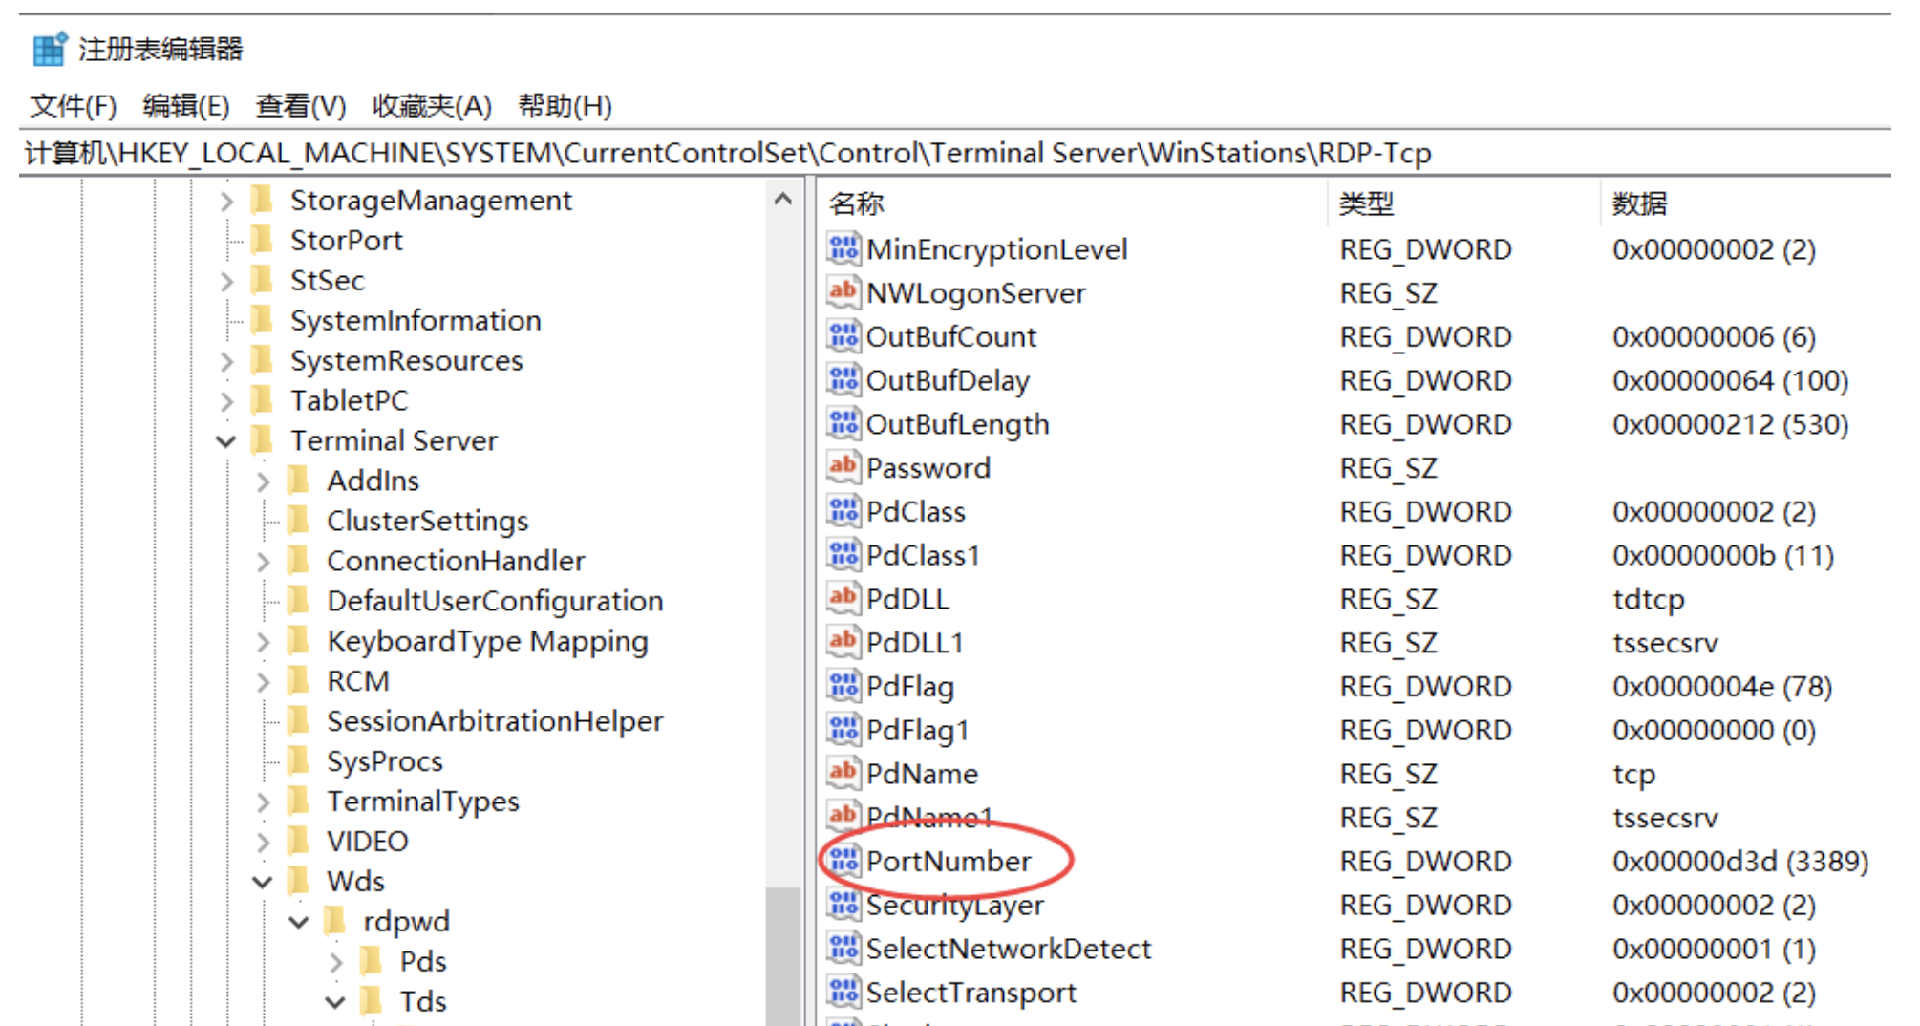This screenshot has width=1920, height=1026.
Task: Select the KeyboardType Mapping tree item
Action: [x=487, y=641]
